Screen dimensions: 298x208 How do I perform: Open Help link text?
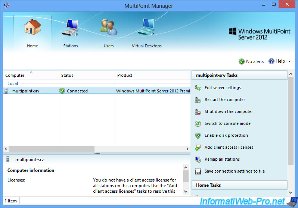280,61
